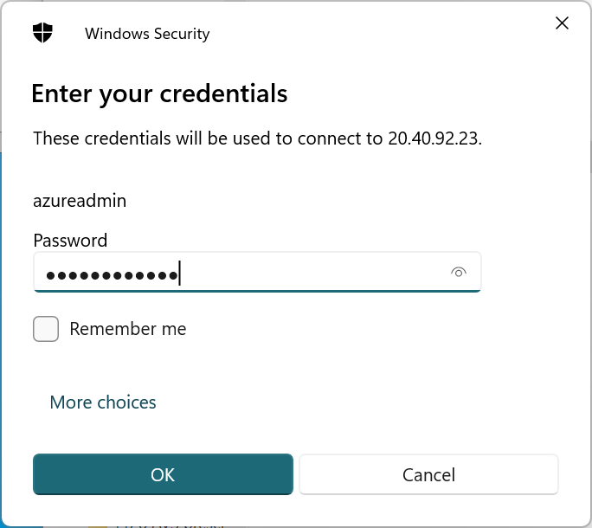This screenshot has width=592, height=528.
Task: Click the IP address 20.40.92.23
Action: [x=428, y=138]
